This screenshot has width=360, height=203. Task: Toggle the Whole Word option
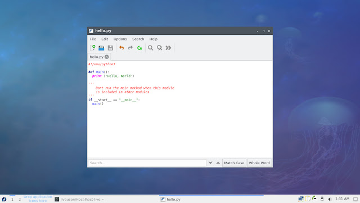pos(259,163)
